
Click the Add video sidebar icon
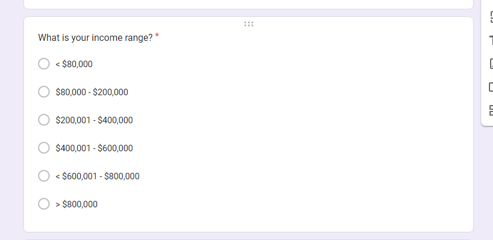tap(491, 87)
